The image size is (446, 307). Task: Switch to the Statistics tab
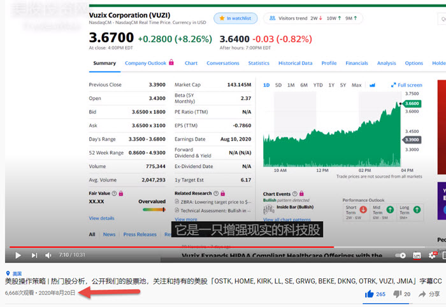pos(259,63)
